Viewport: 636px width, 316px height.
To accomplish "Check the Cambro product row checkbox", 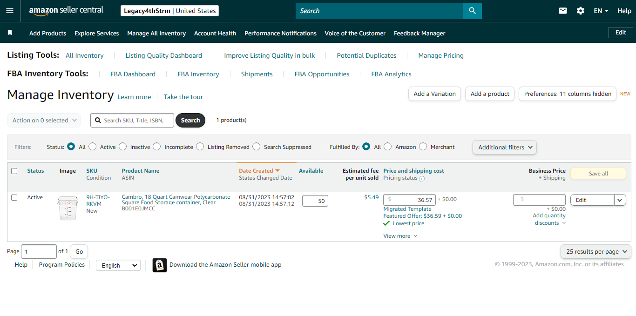I will (x=14, y=198).
